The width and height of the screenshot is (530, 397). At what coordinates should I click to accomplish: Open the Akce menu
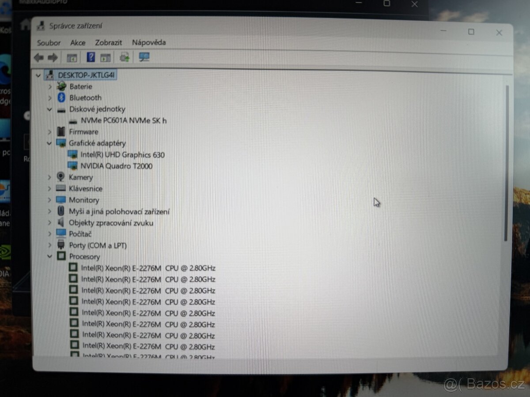coord(78,43)
